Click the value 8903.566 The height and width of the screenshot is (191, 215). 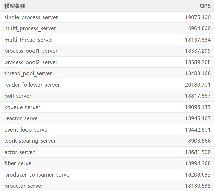(x=199, y=141)
